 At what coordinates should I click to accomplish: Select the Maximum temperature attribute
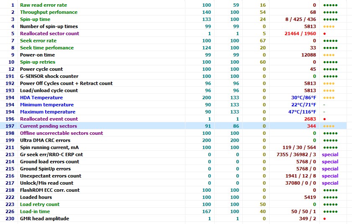pyautogui.click(x=48, y=112)
